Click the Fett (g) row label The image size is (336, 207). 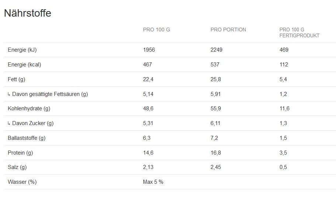point(17,79)
